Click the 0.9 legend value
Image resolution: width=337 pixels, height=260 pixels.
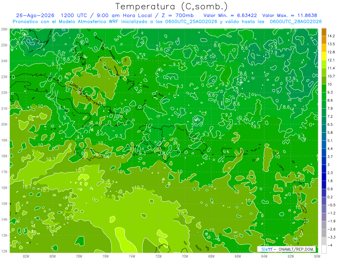tap(330, 189)
